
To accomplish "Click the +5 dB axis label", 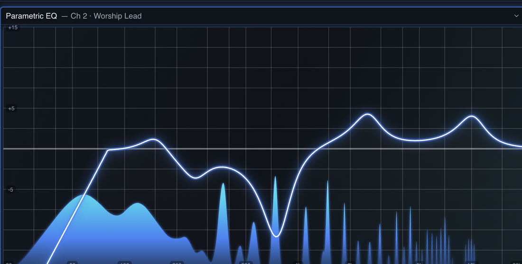I will click(x=11, y=109).
